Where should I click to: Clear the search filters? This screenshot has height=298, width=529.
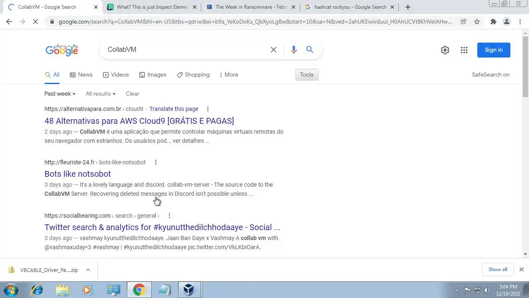coord(132,94)
